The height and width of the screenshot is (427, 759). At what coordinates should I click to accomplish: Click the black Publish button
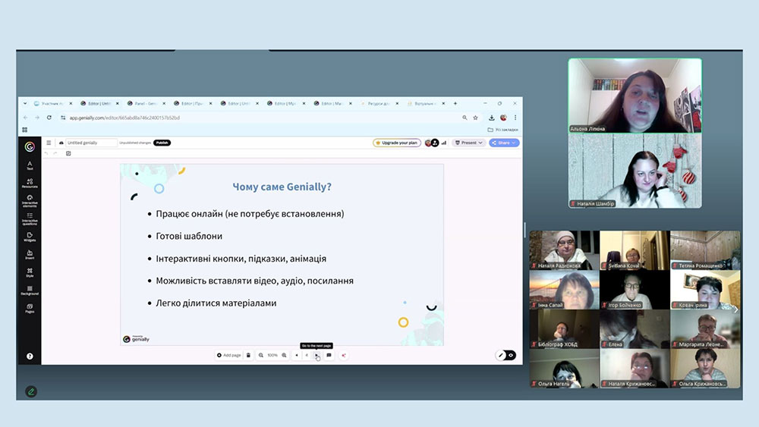tap(162, 143)
